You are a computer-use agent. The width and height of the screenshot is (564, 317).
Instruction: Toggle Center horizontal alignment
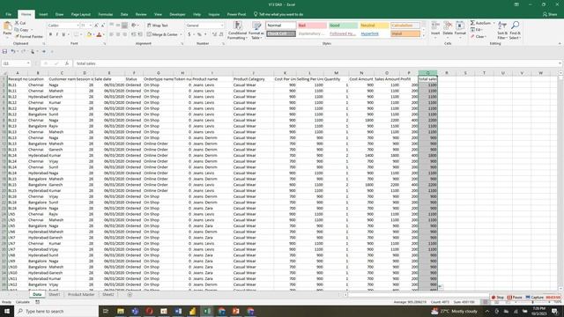tap(118, 34)
